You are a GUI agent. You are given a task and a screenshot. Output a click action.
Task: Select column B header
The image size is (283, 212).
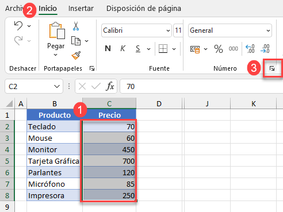click(x=55, y=103)
